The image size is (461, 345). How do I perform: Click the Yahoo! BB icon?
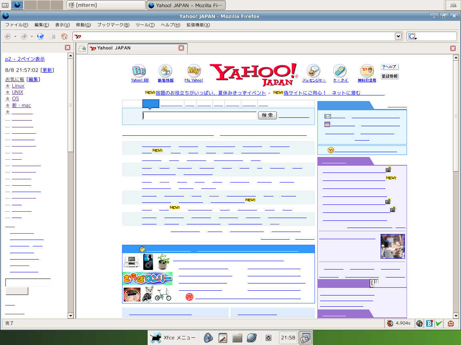click(x=139, y=71)
